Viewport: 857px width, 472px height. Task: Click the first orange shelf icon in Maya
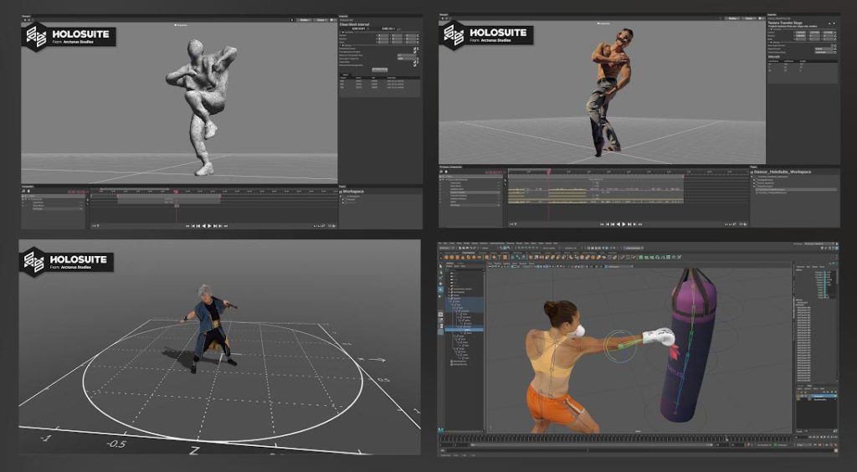(x=447, y=257)
